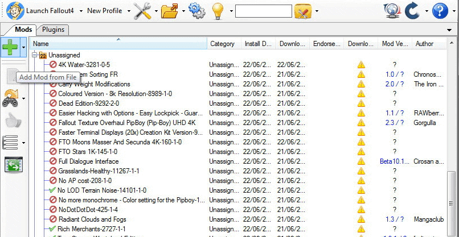Open dropdown arrow next to Launch Fallout4
This screenshot has height=237, width=459.
point(80,11)
